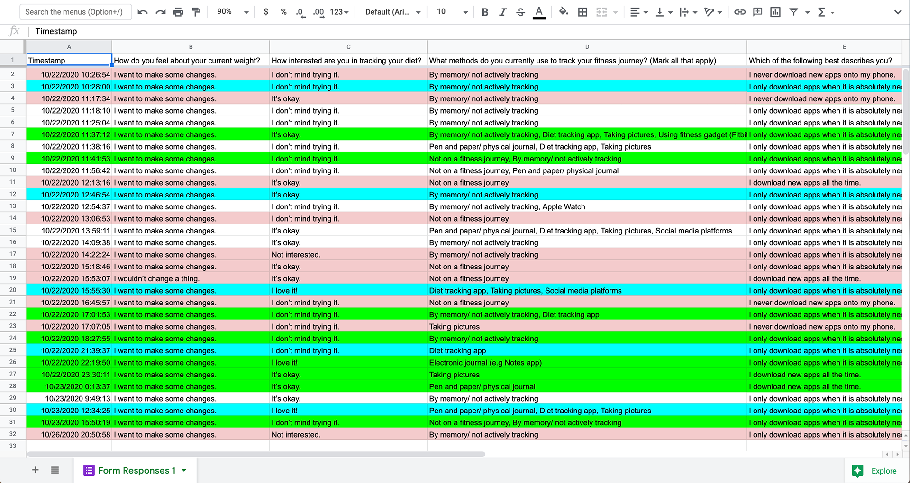Select the Paint format tool
Viewport: 910px width, 483px height.
tap(196, 12)
